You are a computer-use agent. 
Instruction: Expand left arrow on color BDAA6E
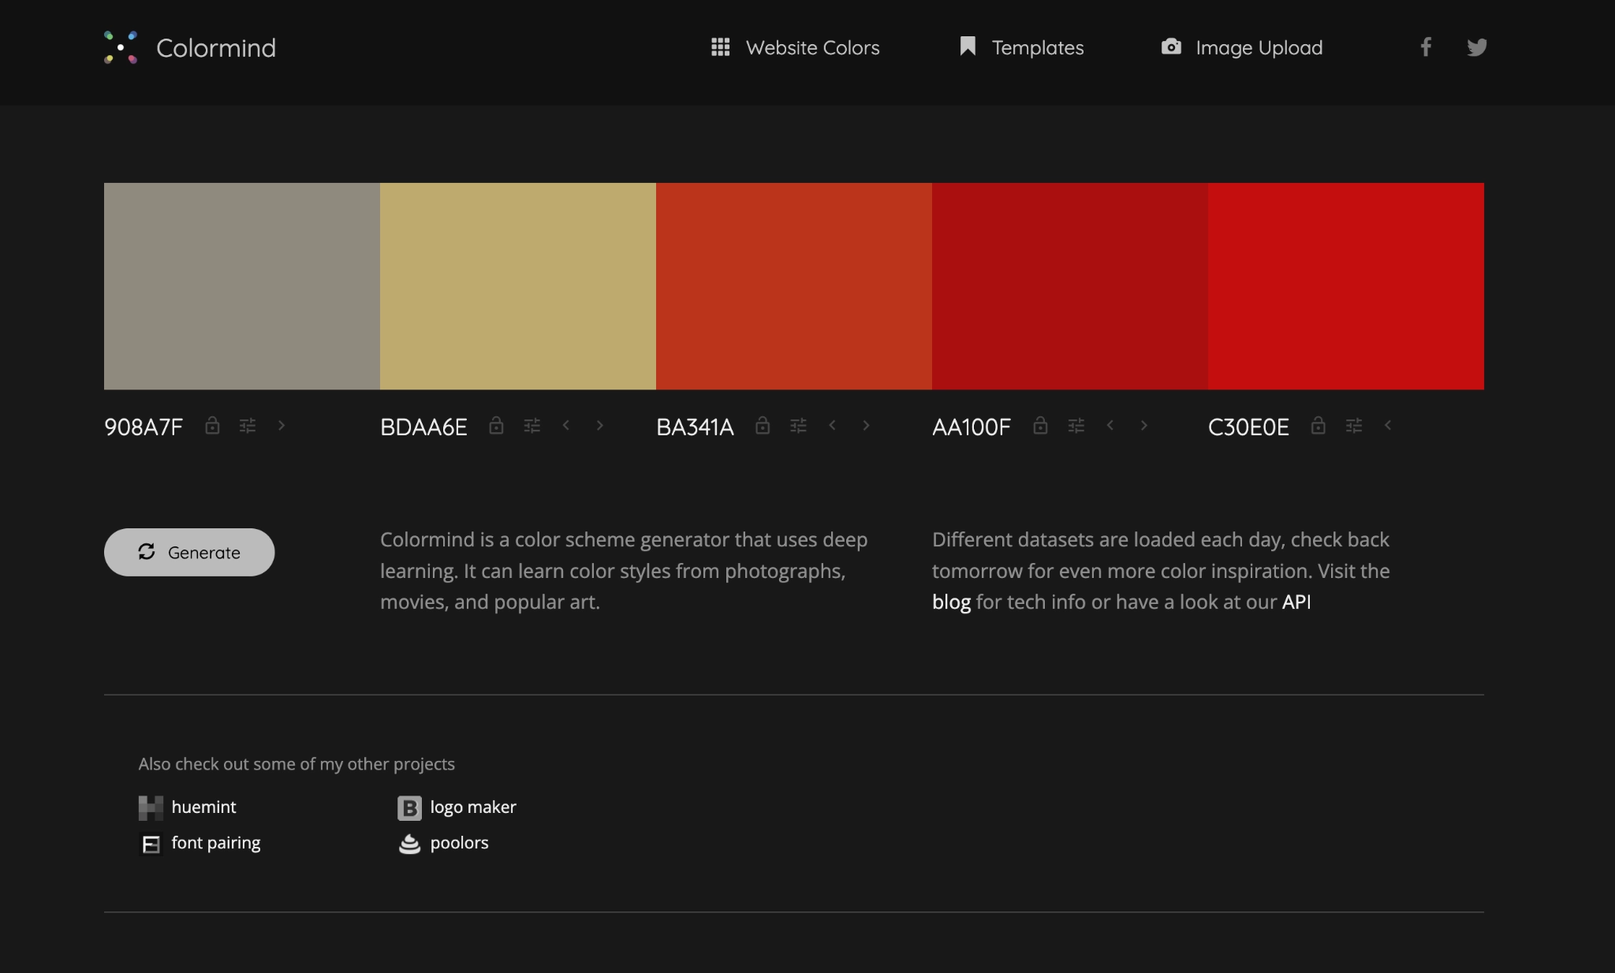(x=566, y=424)
